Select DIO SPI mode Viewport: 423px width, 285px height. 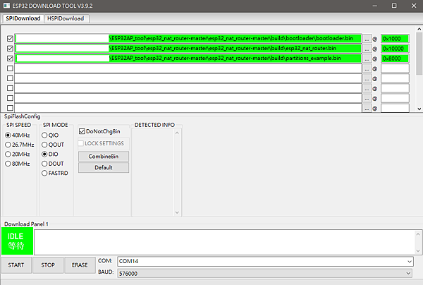pos(50,154)
